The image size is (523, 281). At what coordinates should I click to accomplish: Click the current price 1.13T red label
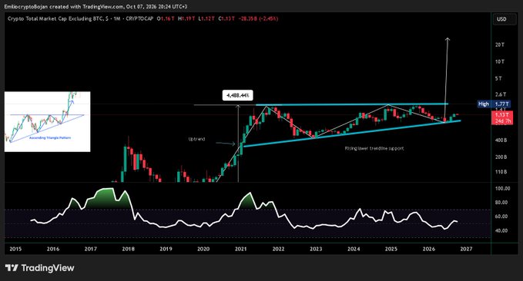pyautogui.click(x=502, y=117)
